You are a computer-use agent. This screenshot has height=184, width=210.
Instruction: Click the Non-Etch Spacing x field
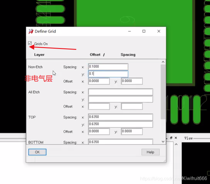108,67
